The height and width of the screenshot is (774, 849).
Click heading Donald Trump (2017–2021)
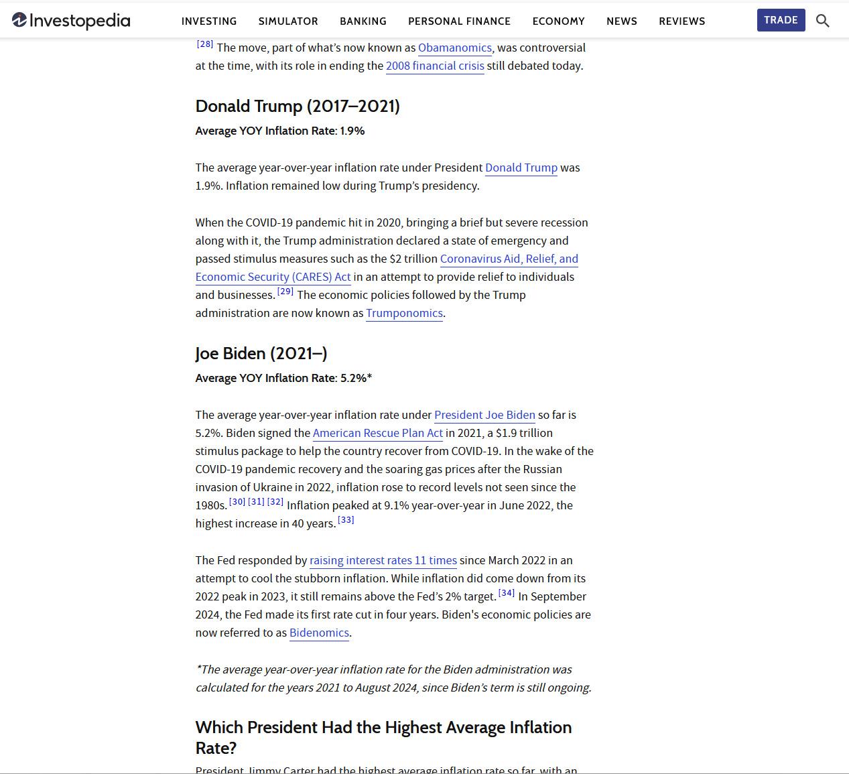[298, 107]
